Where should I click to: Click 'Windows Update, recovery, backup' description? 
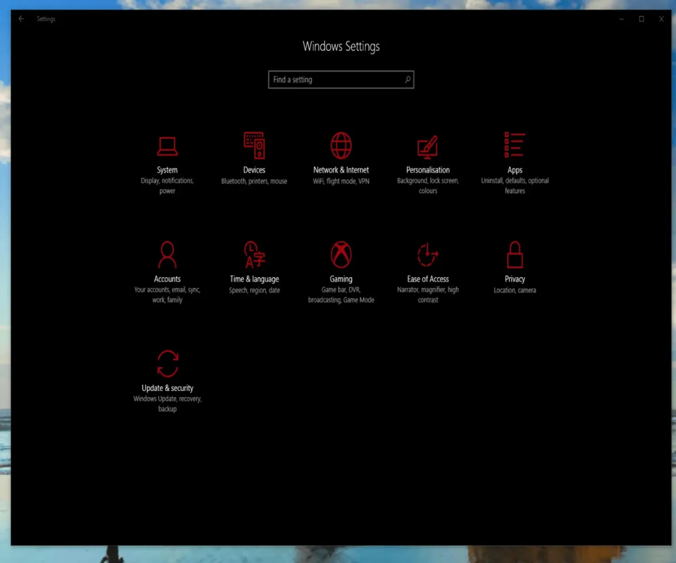[167, 404]
